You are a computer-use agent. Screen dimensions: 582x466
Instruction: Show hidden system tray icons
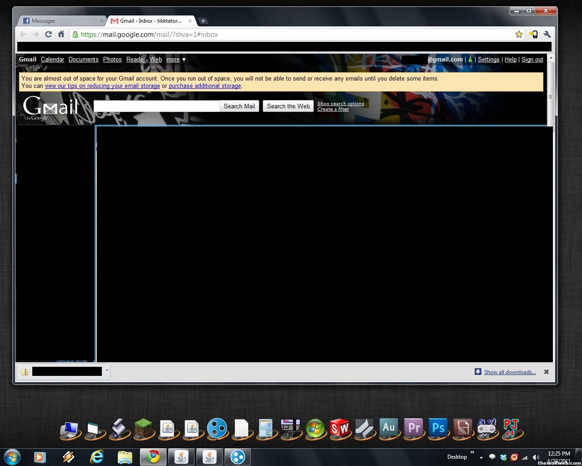tap(481, 457)
